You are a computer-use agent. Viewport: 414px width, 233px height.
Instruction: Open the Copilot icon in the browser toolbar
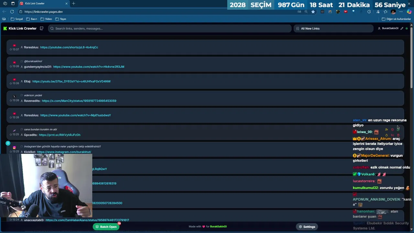pos(409,12)
